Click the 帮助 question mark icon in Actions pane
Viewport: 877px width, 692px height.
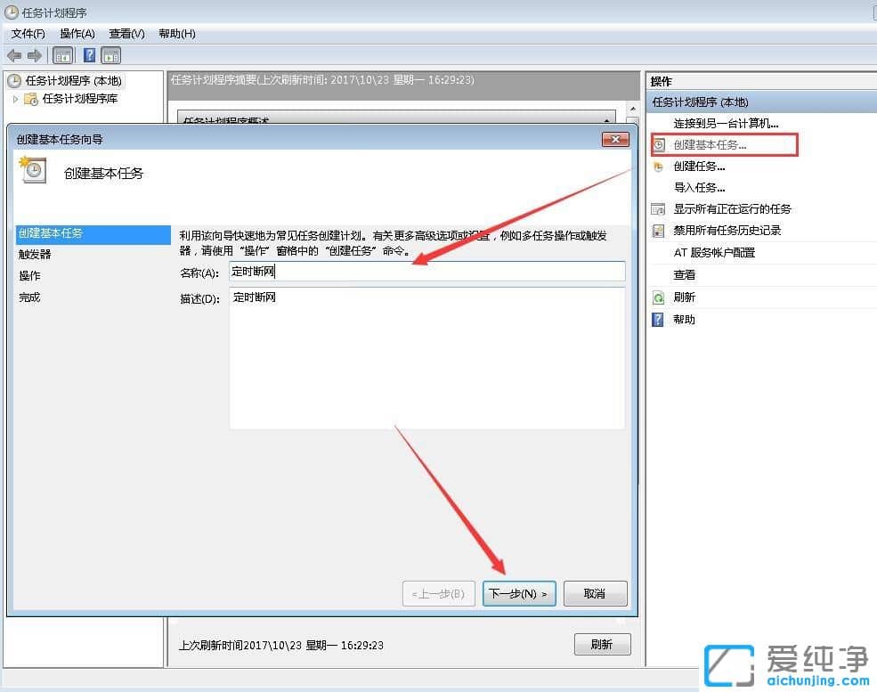pyautogui.click(x=656, y=319)
